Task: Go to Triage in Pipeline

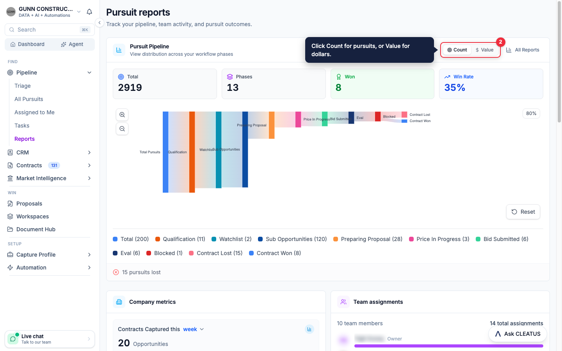Action: pyautogui.click(x=23, y=86)
